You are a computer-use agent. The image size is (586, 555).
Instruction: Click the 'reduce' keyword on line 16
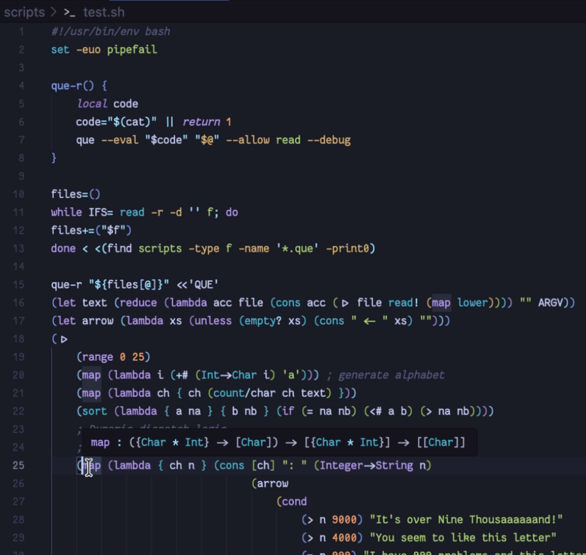click(x=138, y=303)
